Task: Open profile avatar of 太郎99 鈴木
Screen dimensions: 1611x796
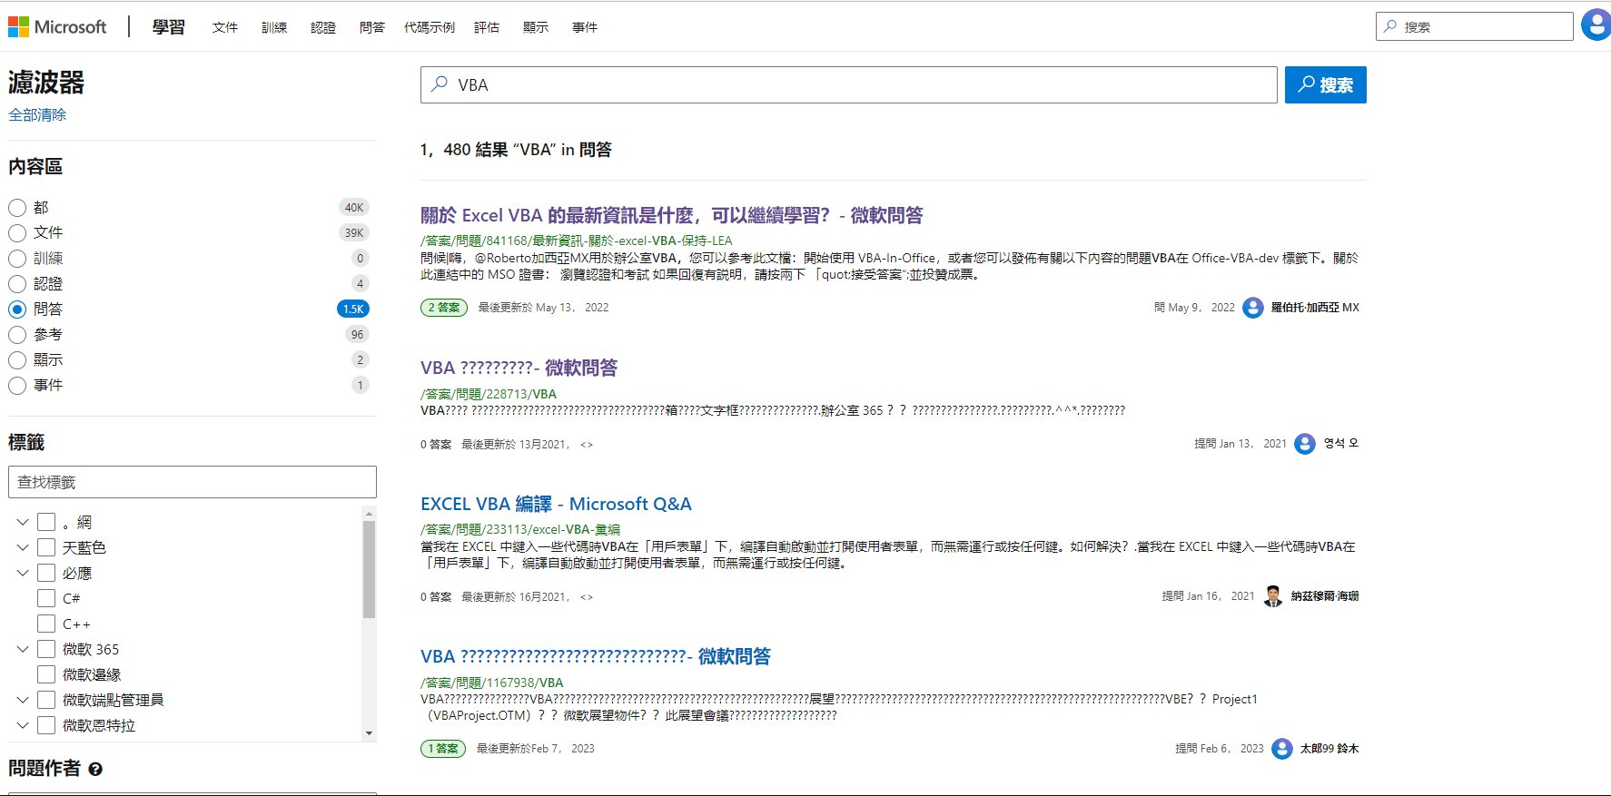Action: click(1282, 749)
